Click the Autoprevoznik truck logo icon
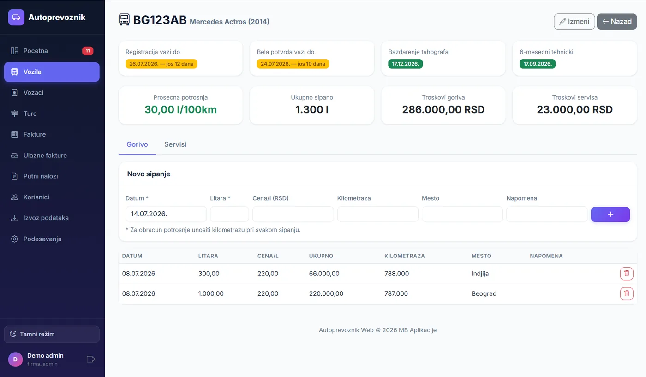Image resolution: width=646 pixels, height=377 pixels. coord(16,18)
